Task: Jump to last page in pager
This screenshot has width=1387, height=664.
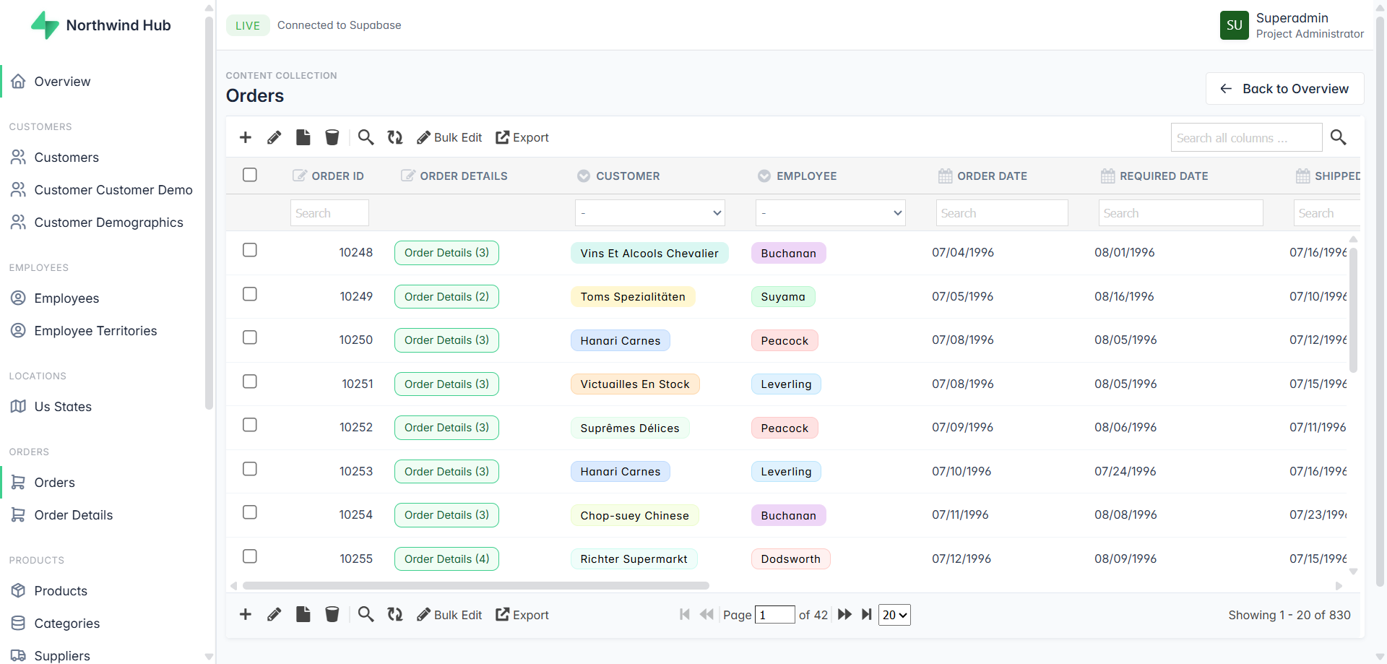Action: [866, 615]
